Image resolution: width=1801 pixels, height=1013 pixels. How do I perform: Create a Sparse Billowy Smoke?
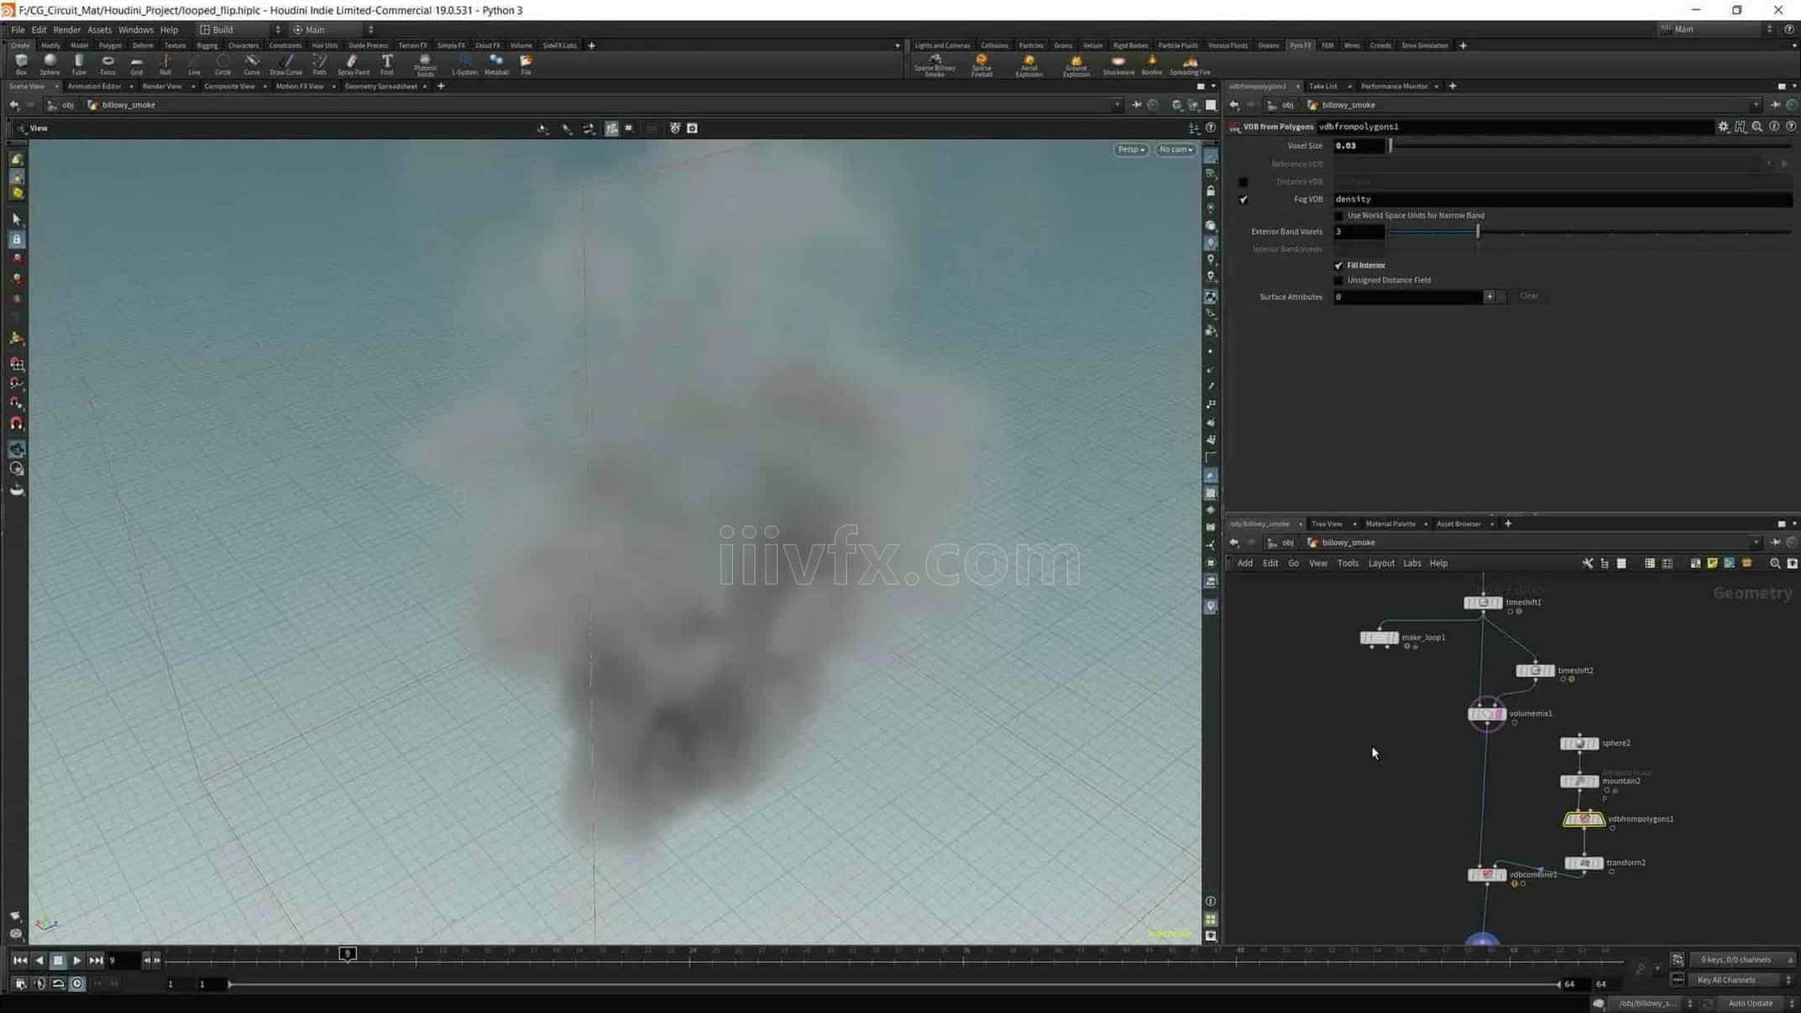pos(935,65)
